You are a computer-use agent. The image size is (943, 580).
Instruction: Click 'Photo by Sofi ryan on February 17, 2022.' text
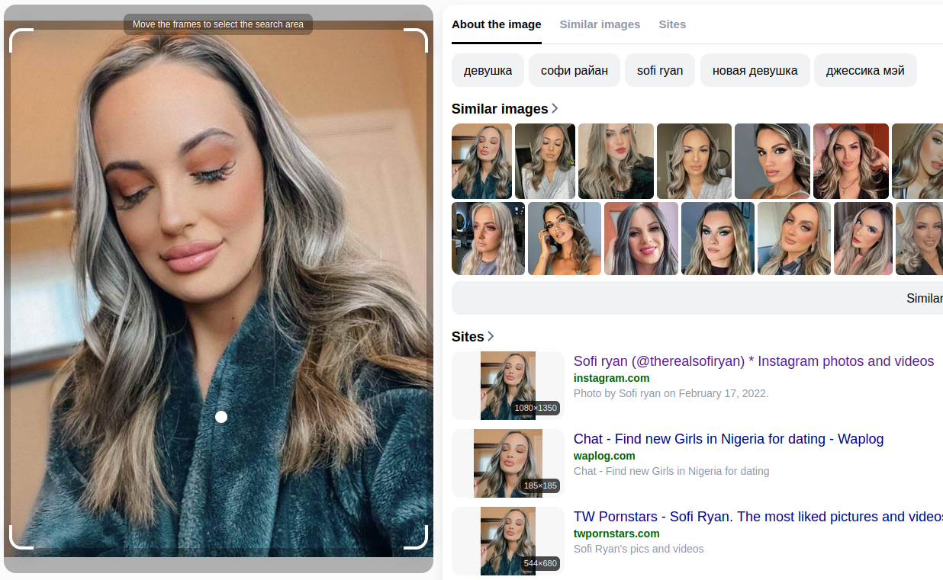(x=671, y=393)
